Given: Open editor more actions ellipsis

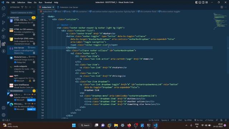Looking at the screenshot, I should pos(225,7).
